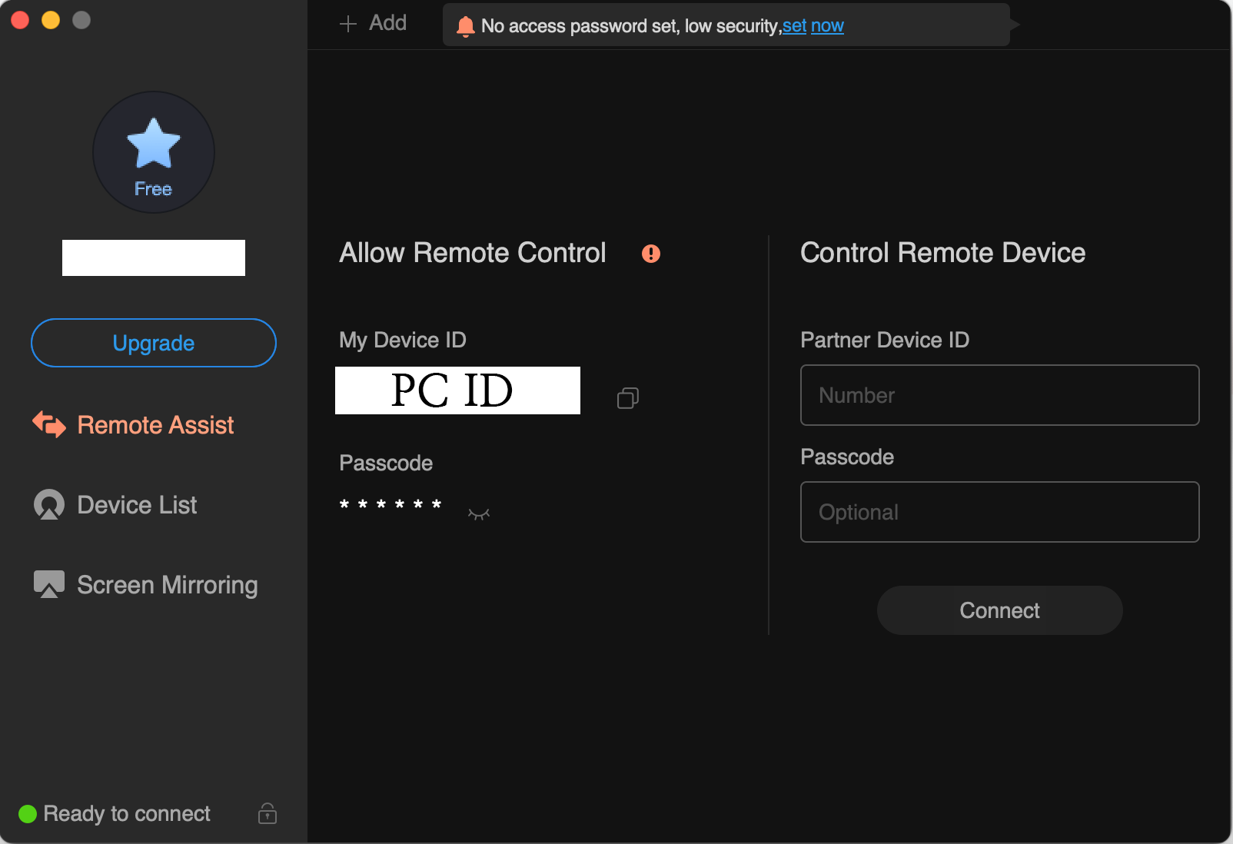Click the notification bell icon
This screenshot has width=1233, height=844.
[465, 26]
